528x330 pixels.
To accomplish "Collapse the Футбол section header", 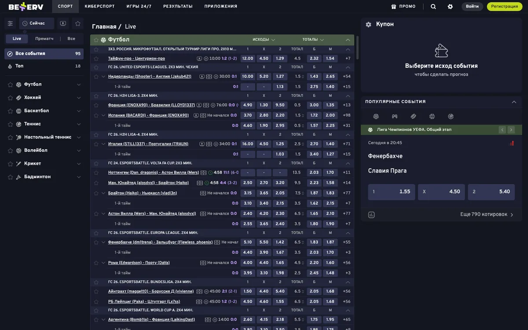I will coord(348,40).
